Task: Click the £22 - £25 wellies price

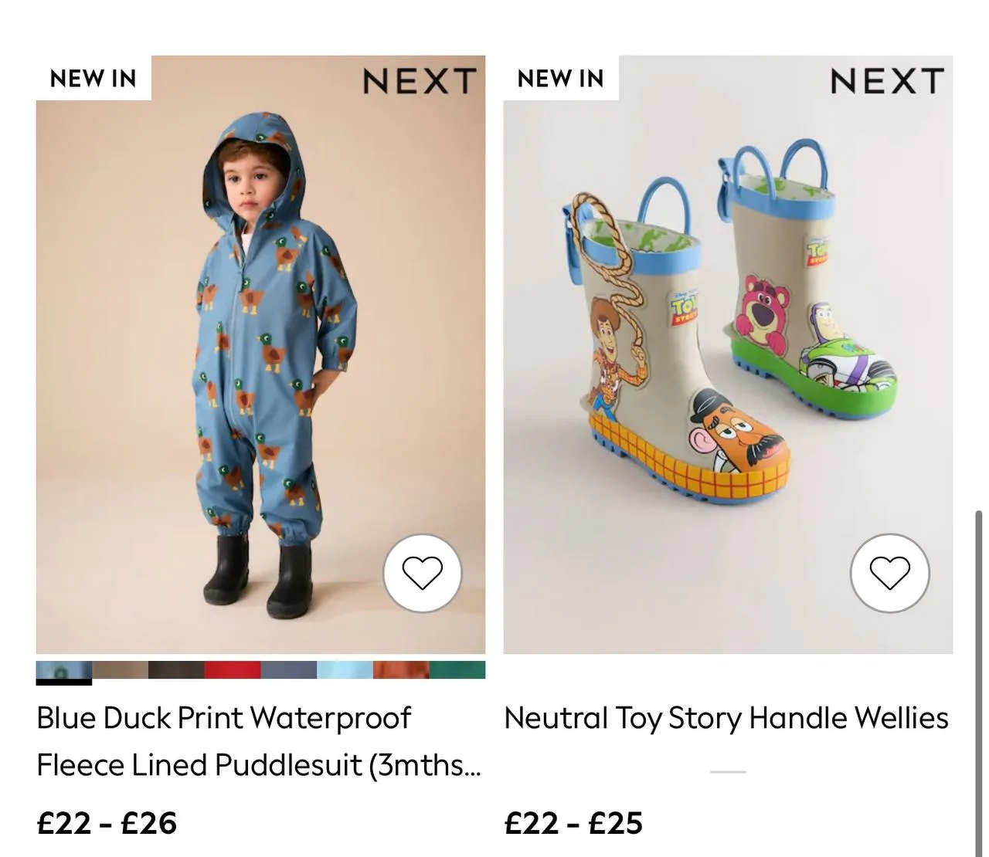Action: tap(573, 823)
